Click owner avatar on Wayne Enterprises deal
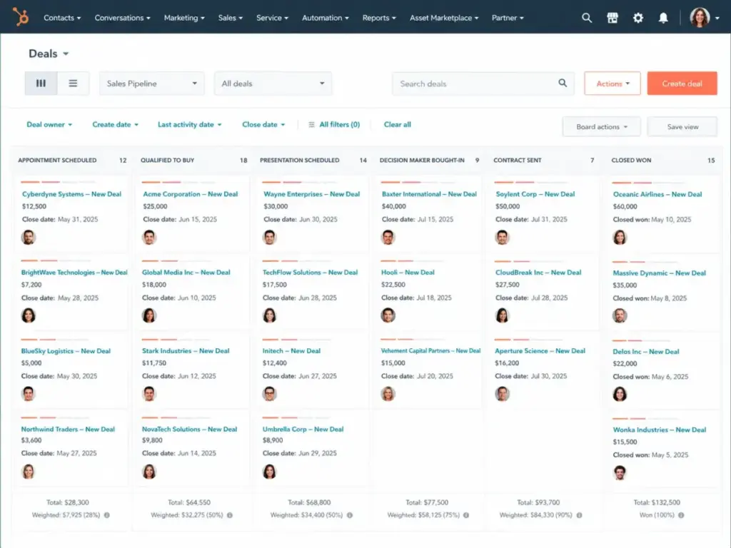This screenshot has height=548, width=731. point(269,237)
